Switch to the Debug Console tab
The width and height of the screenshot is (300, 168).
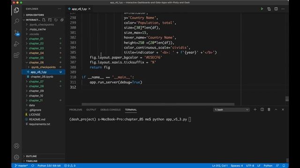pyautogui.click(x=111, y=110)
